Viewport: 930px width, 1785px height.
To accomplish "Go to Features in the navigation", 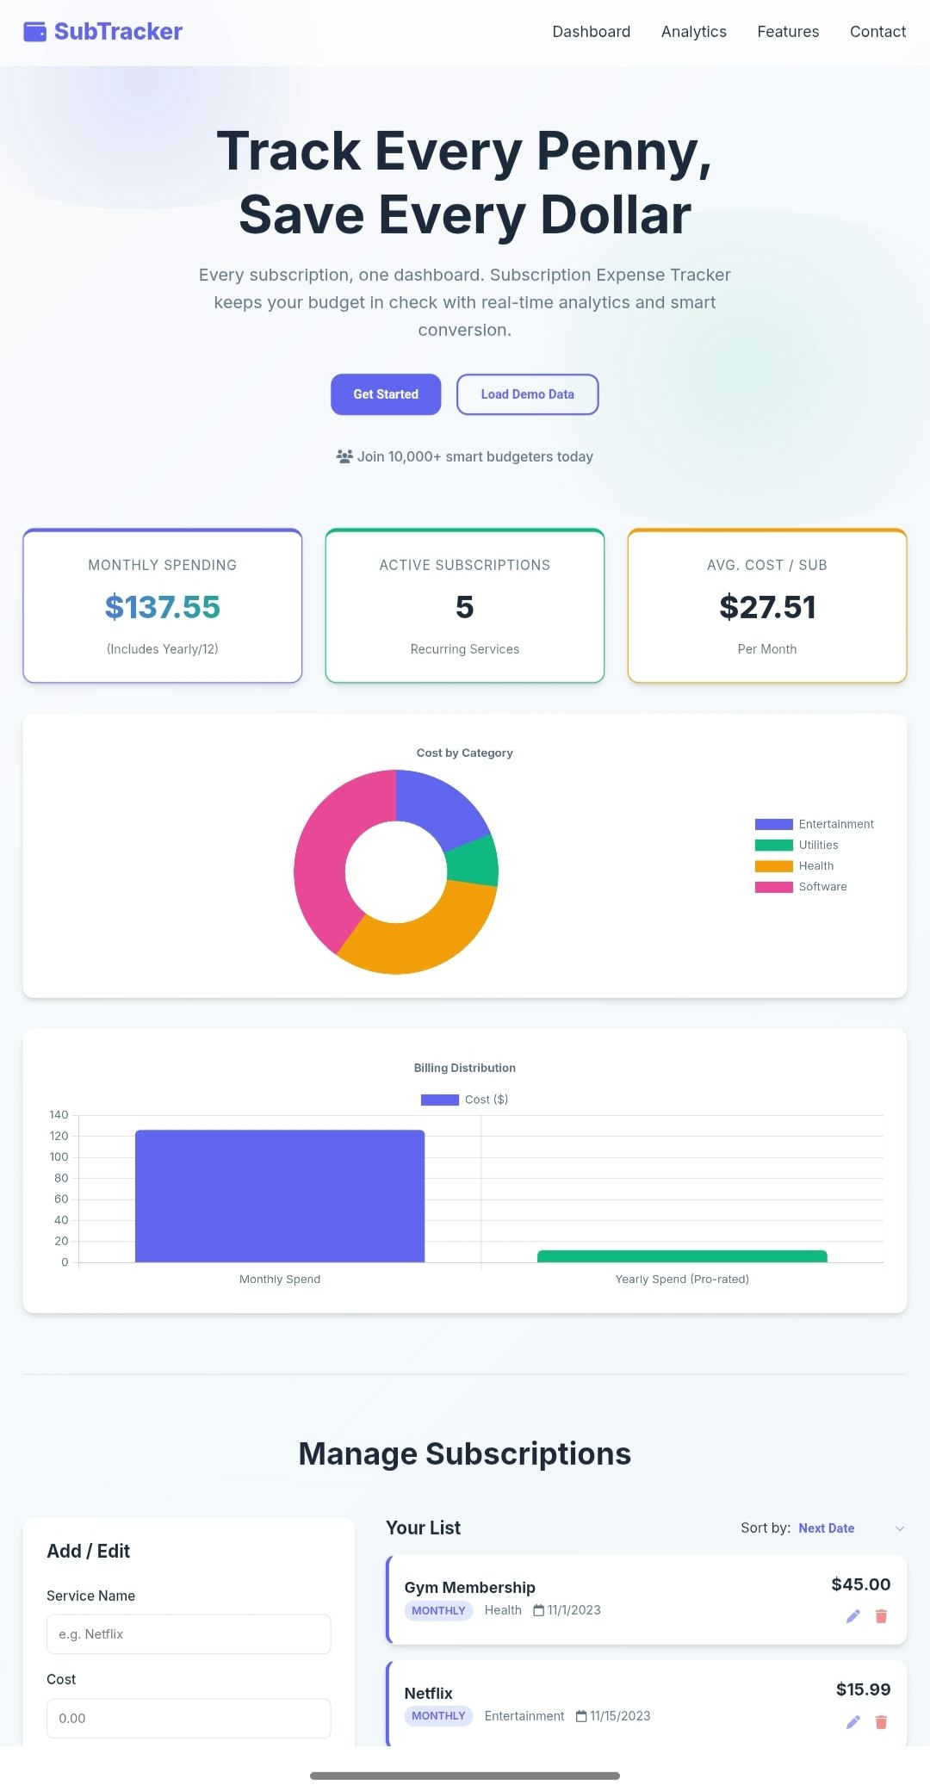I will coord(788,32).
